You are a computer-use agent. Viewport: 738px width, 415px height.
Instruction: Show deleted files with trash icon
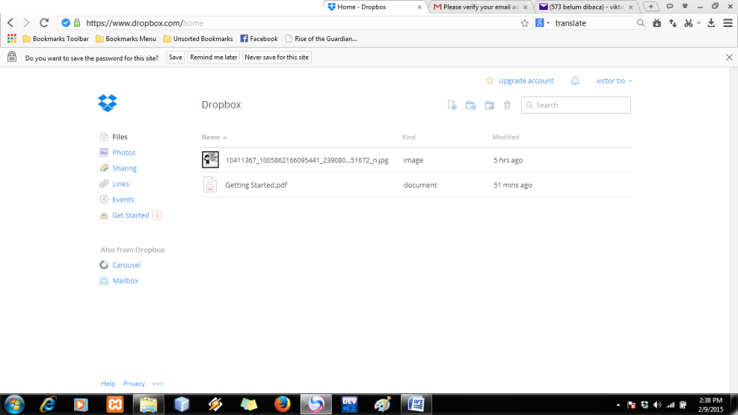coord(507,105)
